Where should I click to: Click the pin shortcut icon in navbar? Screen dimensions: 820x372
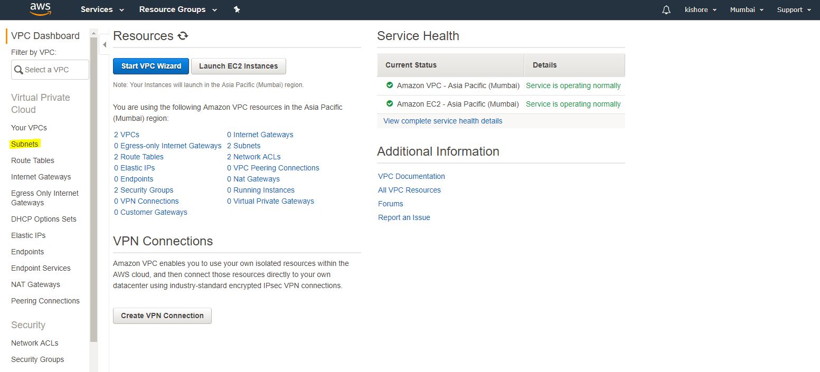click(237, 9)
